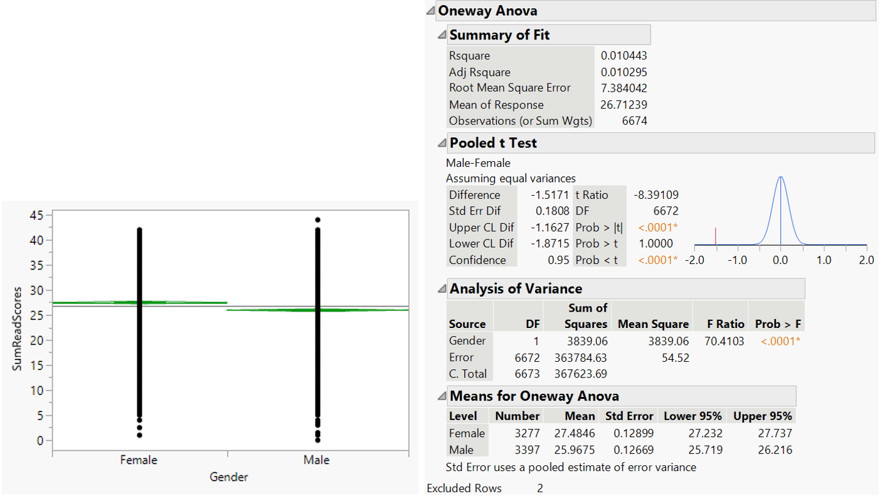Click the C. Total sum of squares 367623.69

point(581,374)
